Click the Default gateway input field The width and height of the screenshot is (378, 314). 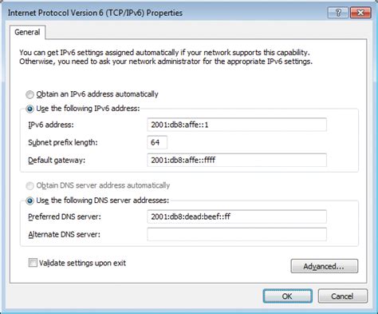tap(237, 161)
